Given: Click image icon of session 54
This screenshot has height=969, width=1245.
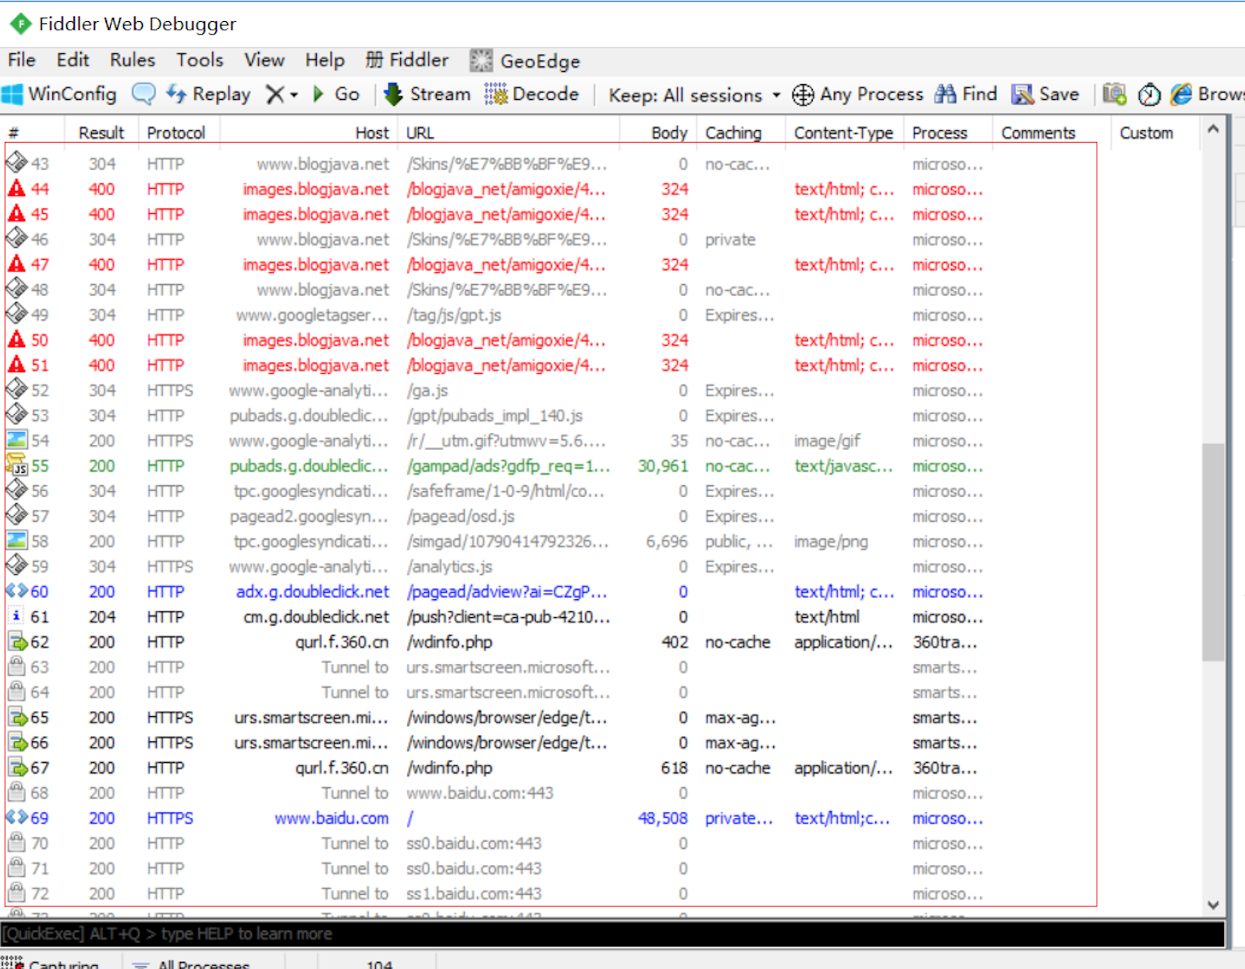Looking at the screenshot, I should click(x=16, y=439).
